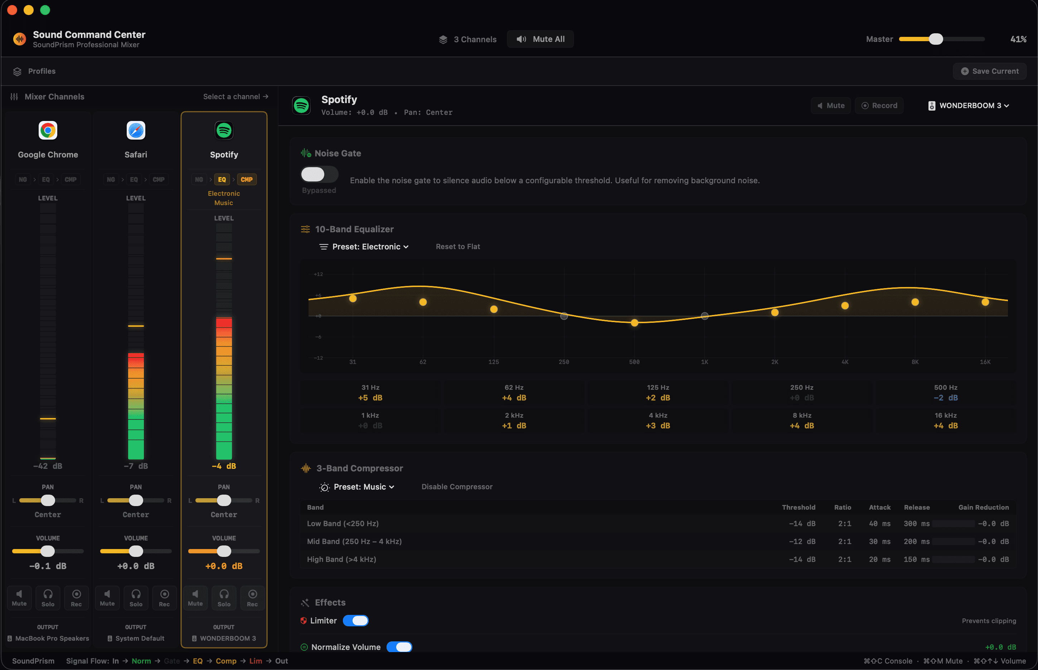Viewport: 1038px width, 670px height.
Task: Click the Reset to Flat button
Action: coord(457,246)
